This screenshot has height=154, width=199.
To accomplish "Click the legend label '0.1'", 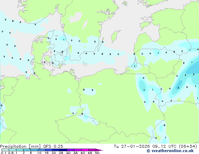I will coord(3,153).
